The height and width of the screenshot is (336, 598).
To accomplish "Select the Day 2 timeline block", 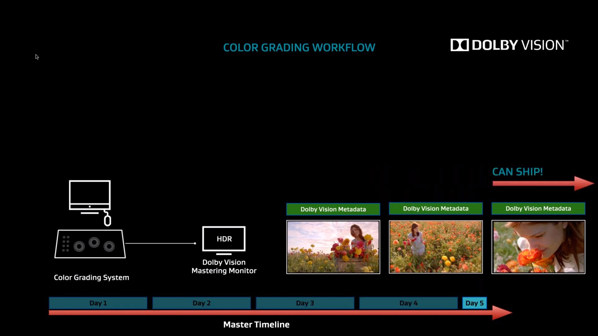I will [202, 303].
